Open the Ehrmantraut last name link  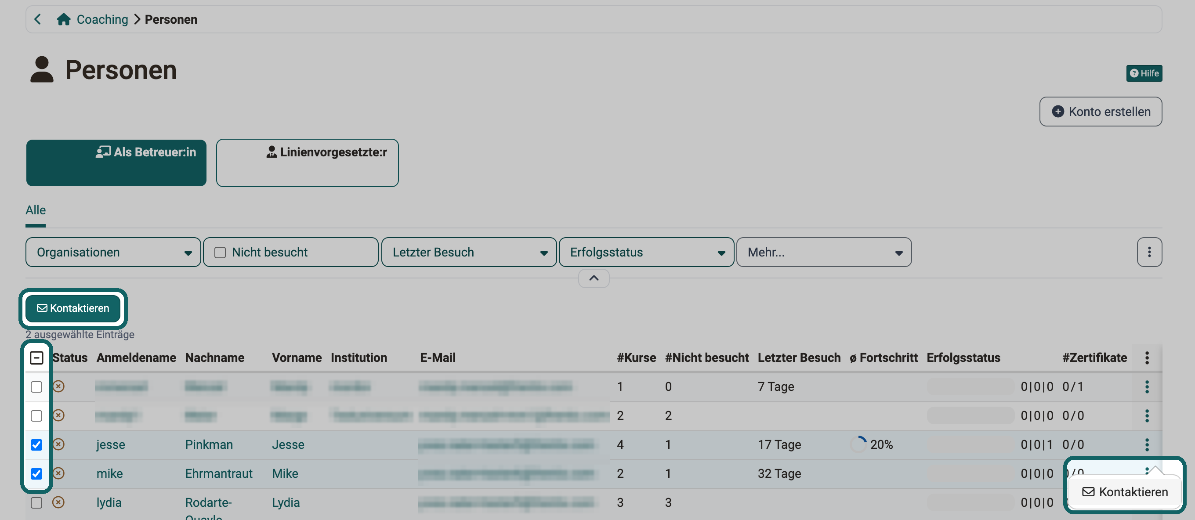tap(218, 473)
